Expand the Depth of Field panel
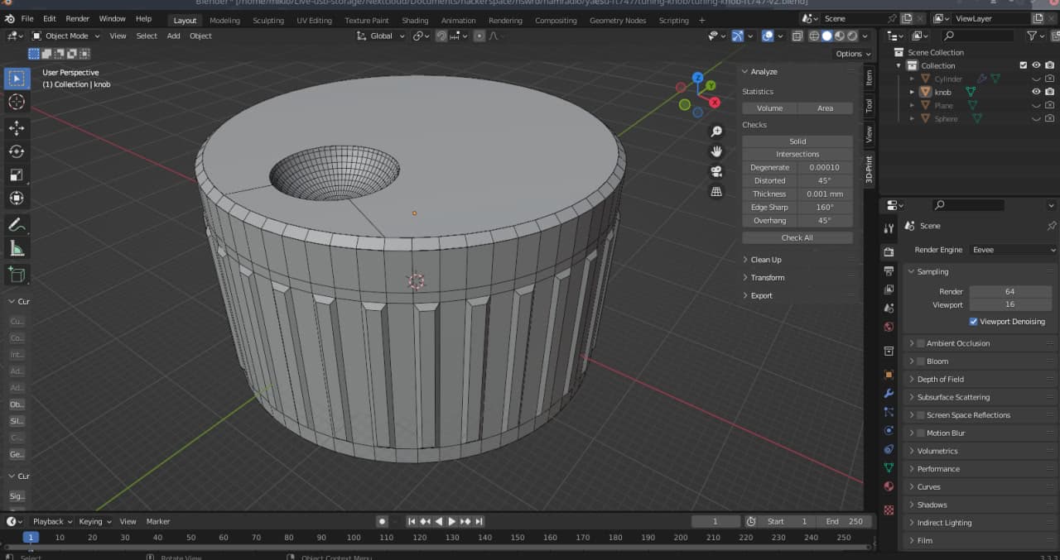Screen dimensions: 1060x560 tap(940, 380)
